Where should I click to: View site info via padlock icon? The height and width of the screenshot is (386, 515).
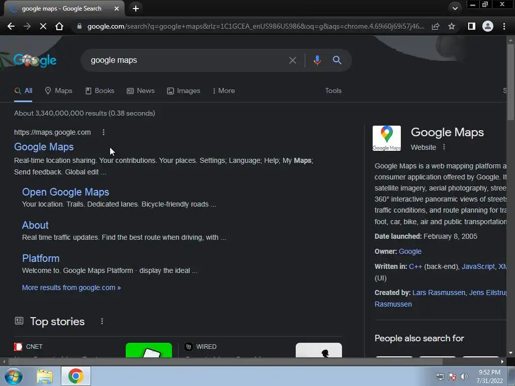79,26
